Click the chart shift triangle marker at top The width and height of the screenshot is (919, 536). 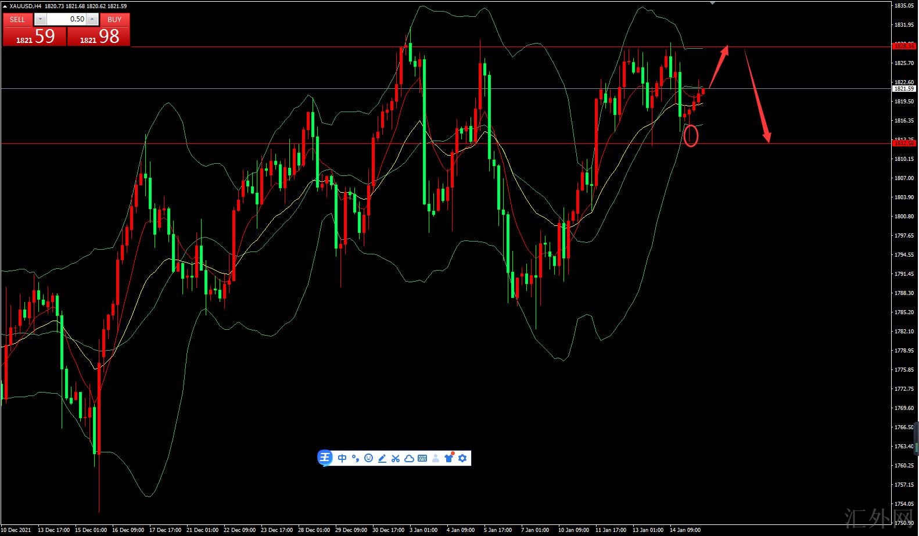point(713,3)
